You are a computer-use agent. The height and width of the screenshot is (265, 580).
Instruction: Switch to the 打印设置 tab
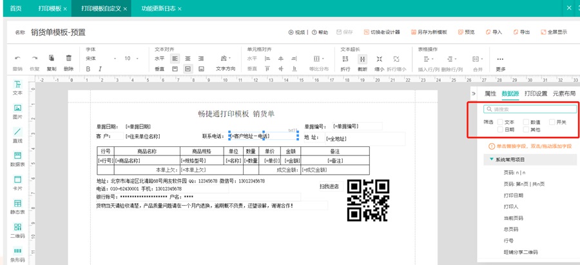pyautogui.click(x=536, y=93)
